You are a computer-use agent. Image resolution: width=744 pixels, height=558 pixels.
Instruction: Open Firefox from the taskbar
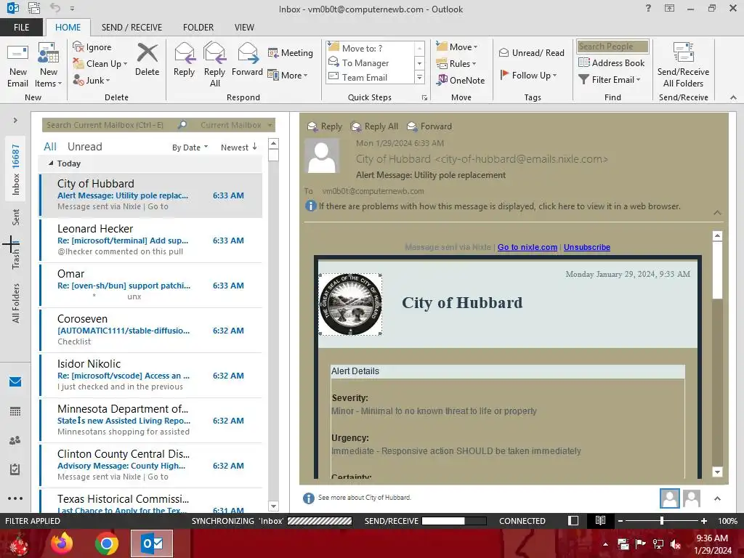point(62,543)
